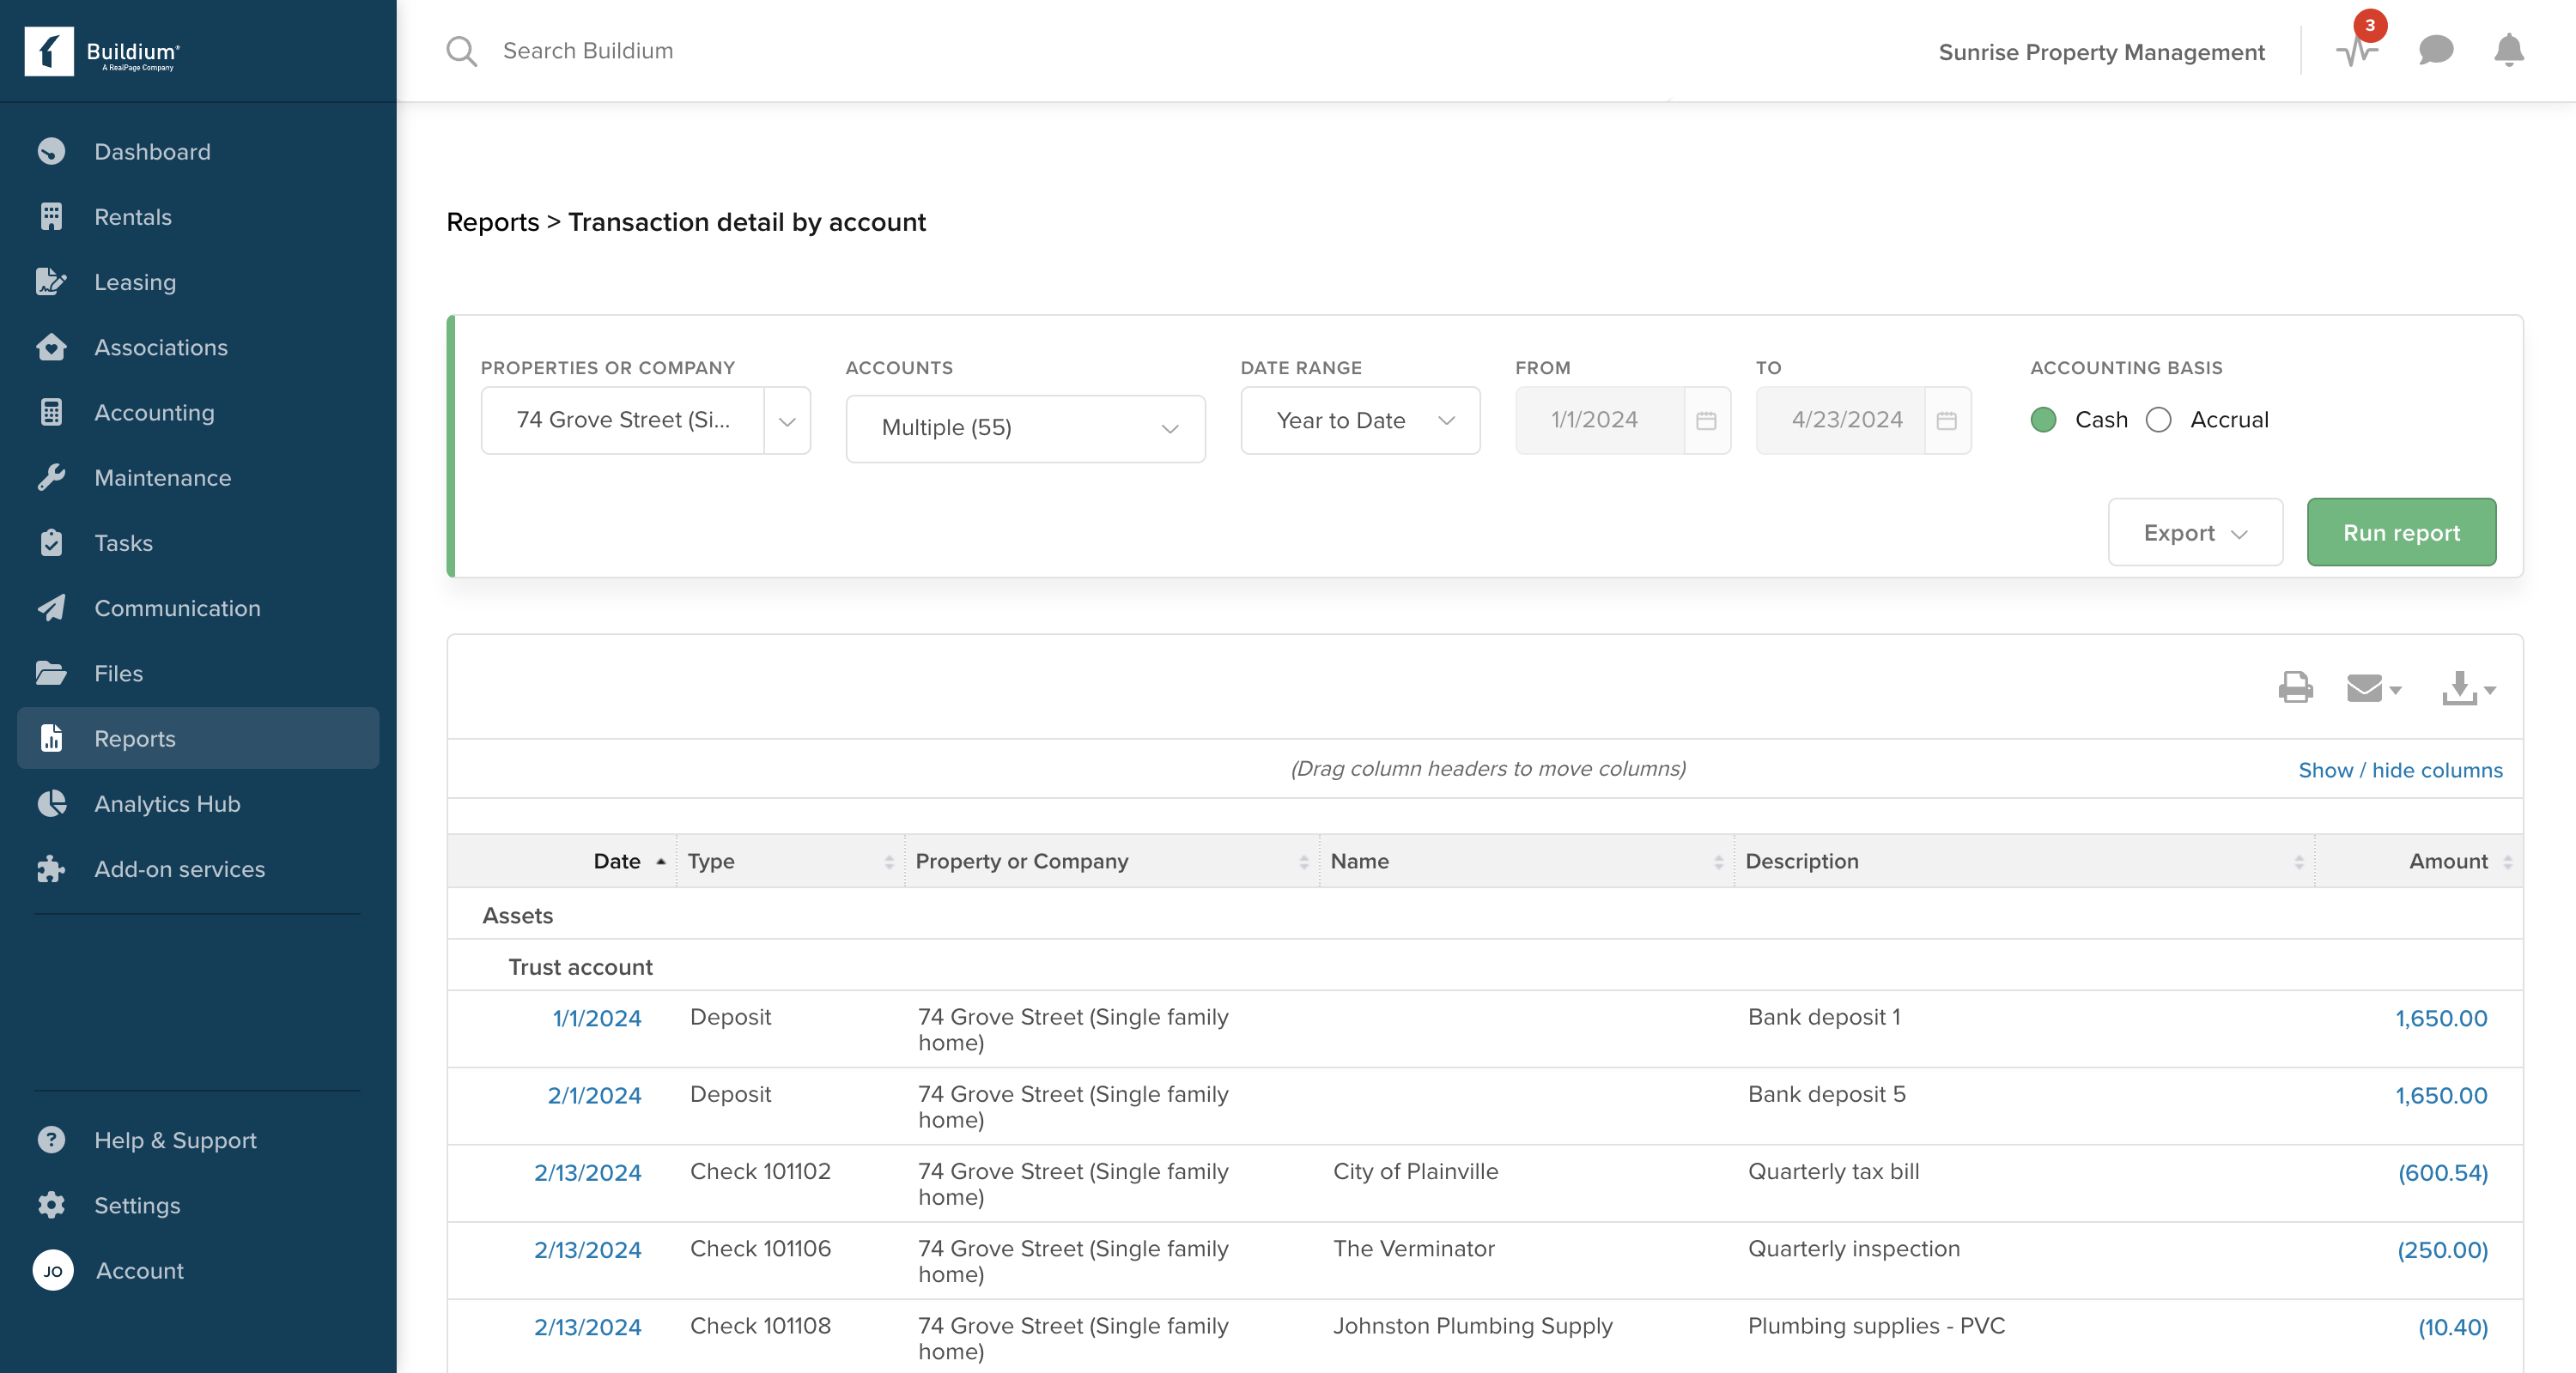Screen dimensions: 2576x1373
Task: Sort the table by the Amount column
Action: point(2448,861)
